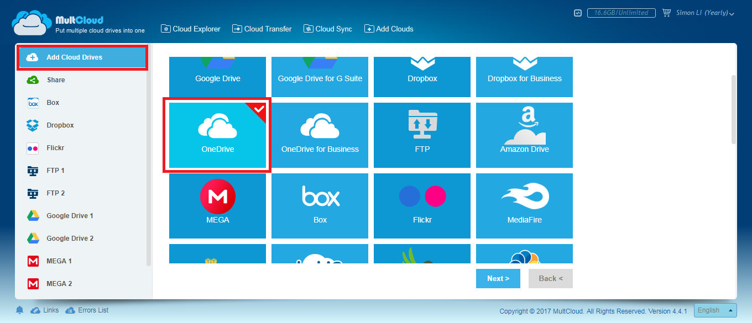This screenshot has height=323, width=752.
Task: Select the MEGA logo tile
Action: [217, 206]
